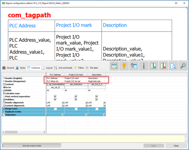
Task: Click the right arrow of row labels scrollbar
Action: tap(44, 132)
